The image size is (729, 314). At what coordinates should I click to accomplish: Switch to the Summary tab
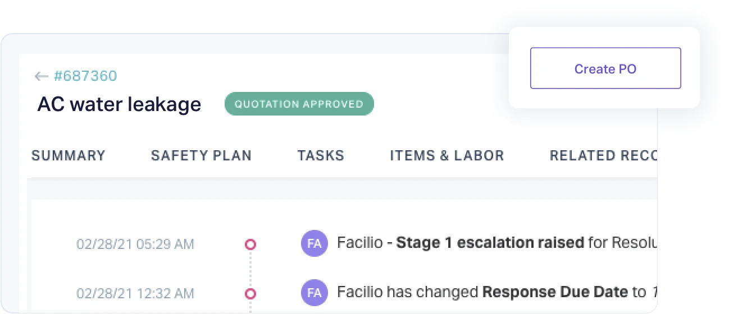click(69, 156)
